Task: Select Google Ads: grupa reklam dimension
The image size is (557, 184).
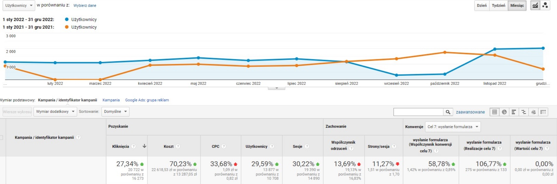Action: [x=147, y=100]
